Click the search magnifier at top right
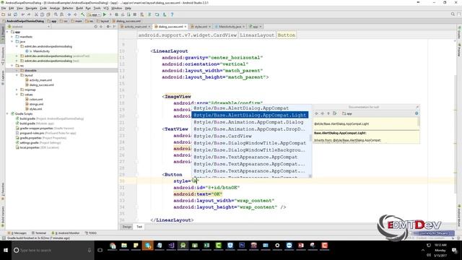 click(453, 14)
